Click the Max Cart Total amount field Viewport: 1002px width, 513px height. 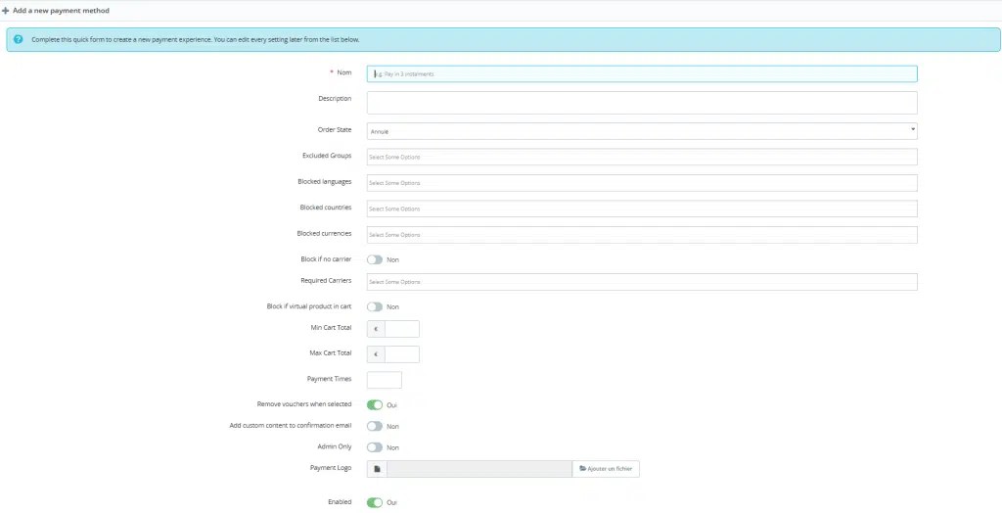(x=402, y=354)
